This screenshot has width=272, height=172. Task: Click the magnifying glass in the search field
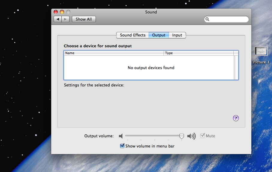pos(207,19)
